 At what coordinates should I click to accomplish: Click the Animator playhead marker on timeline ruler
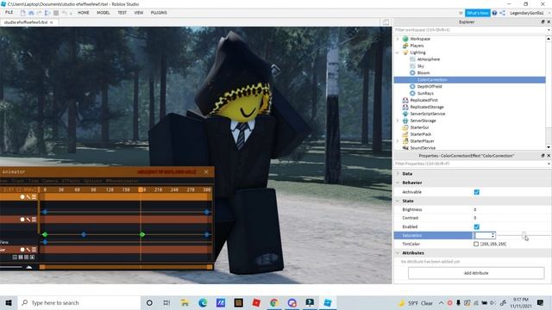click(x=141, y=189)
